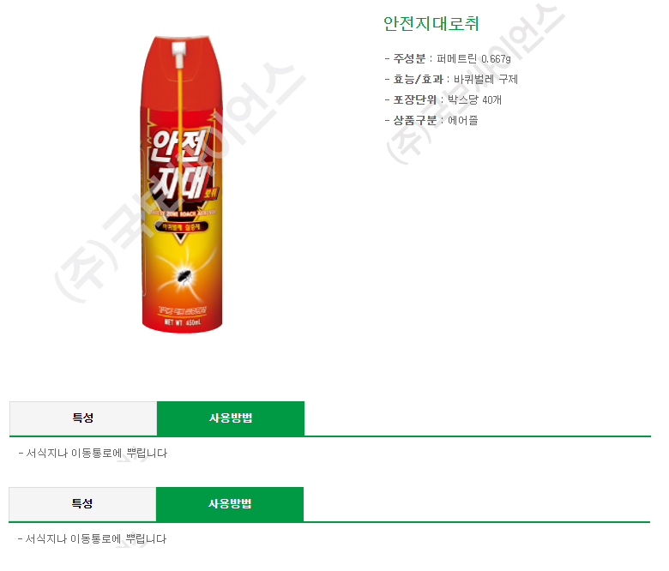Select the 안전지대로취 product title
This screenshot has height=571, width=669.
point(431,23)
